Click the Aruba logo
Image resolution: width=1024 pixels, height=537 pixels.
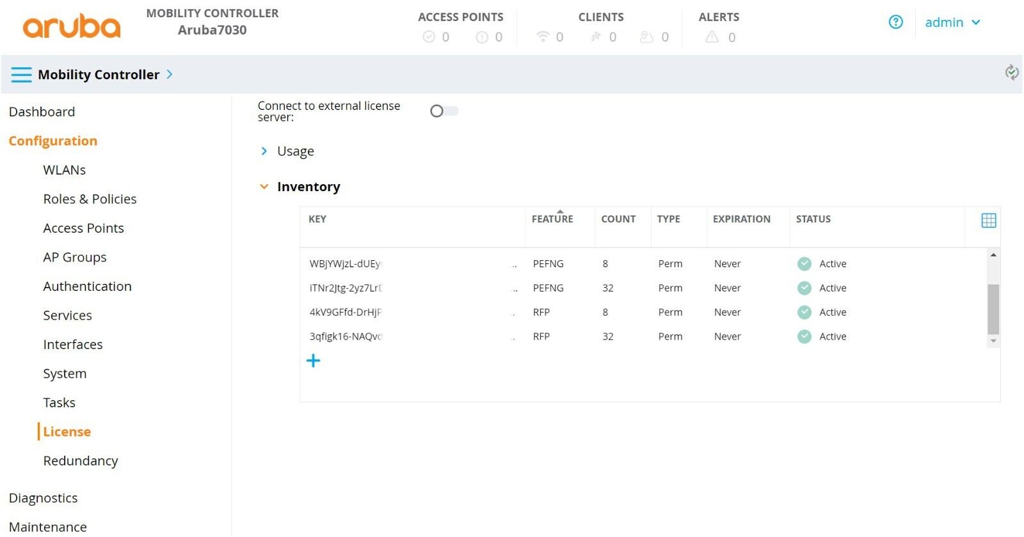click(72, 26)
